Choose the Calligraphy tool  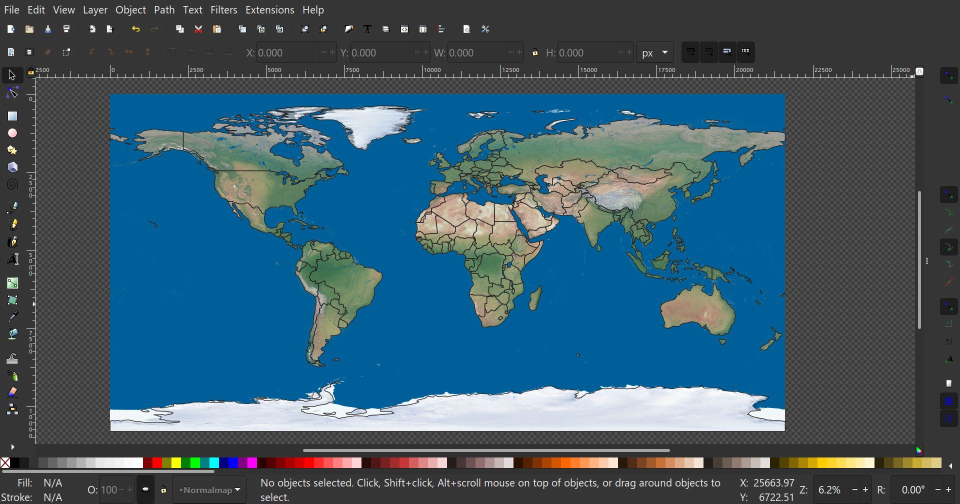tap(12, 241)
